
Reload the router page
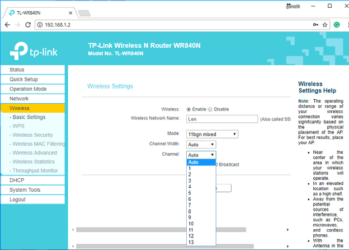click(28, 25)
